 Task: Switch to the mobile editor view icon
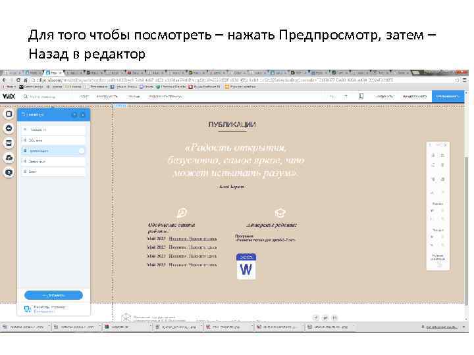361,96
